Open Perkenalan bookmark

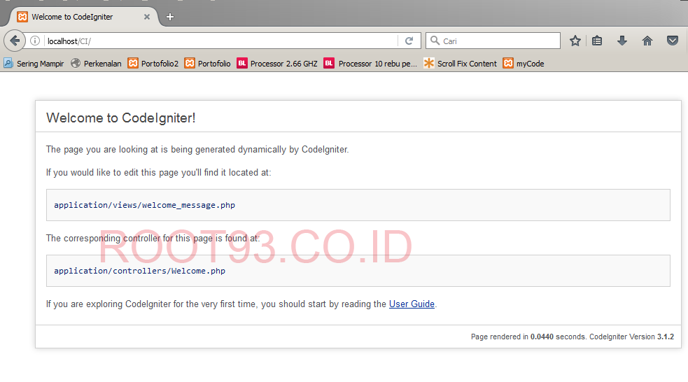tap(96, 64)
